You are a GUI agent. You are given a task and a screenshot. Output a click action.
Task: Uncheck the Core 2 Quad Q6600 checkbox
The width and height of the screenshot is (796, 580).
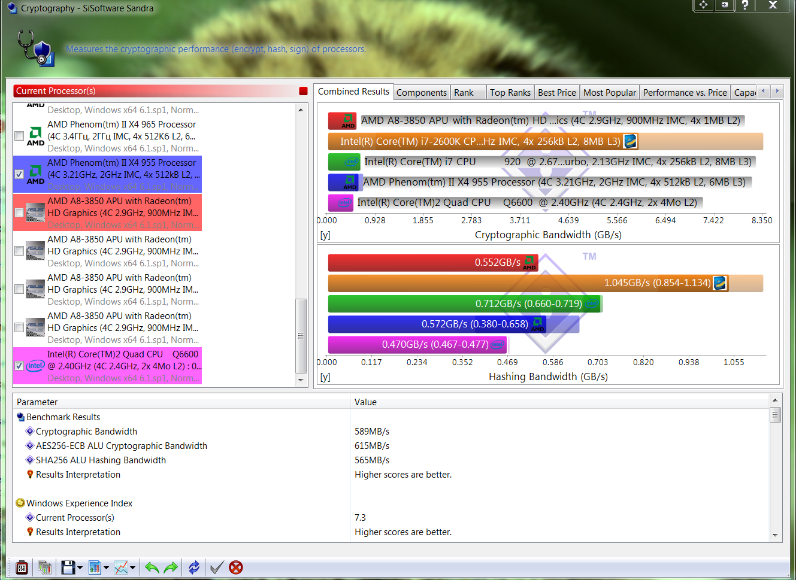pos(19,366)
